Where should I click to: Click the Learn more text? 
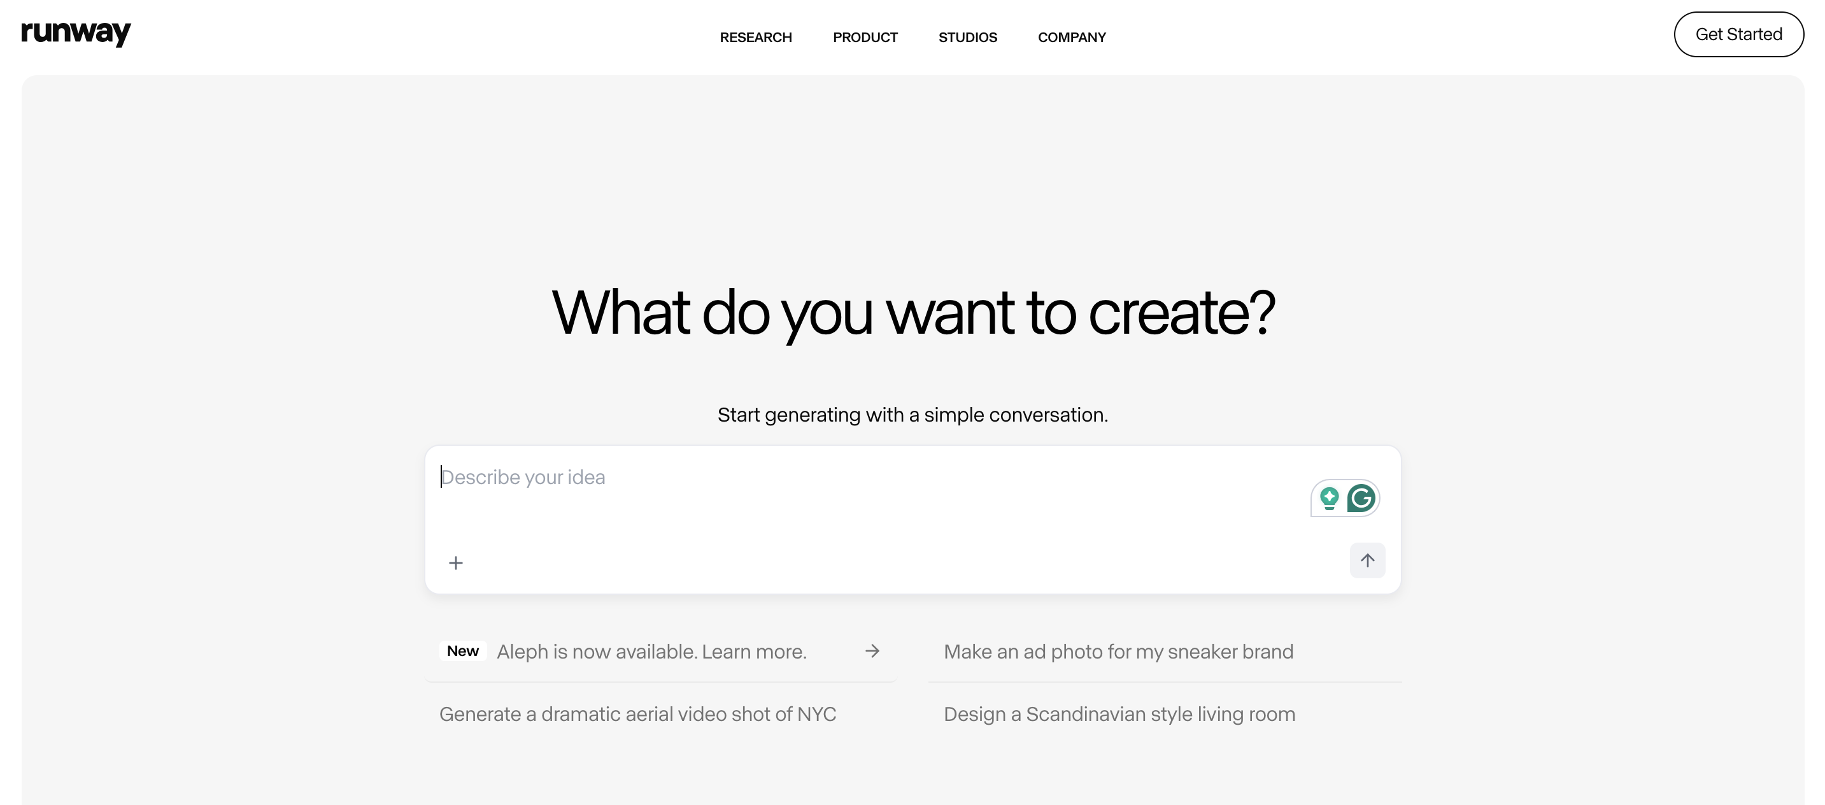pyautogui.click(x=754, y=652)
